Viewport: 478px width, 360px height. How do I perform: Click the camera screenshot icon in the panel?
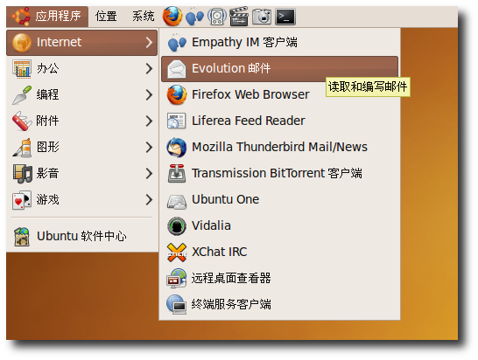[261, 17]
